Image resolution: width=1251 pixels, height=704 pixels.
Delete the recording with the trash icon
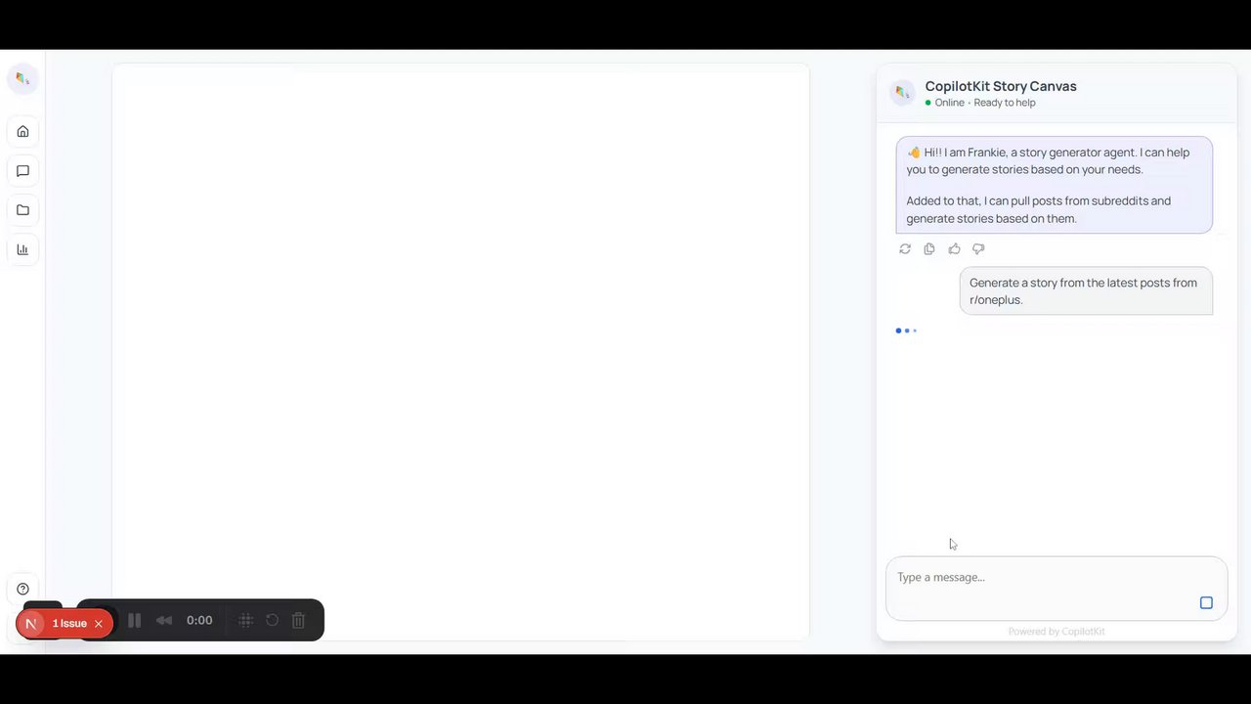coord(299,620)
